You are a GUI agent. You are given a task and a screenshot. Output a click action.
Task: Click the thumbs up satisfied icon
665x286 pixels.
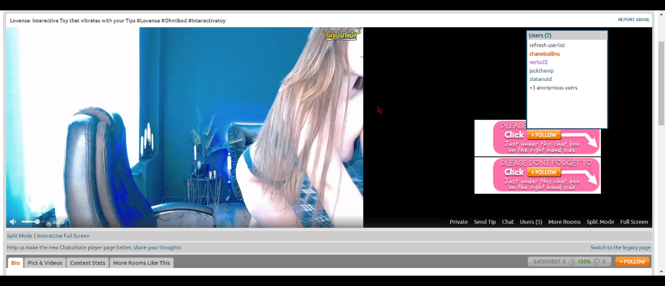click(x=571, y=262)
